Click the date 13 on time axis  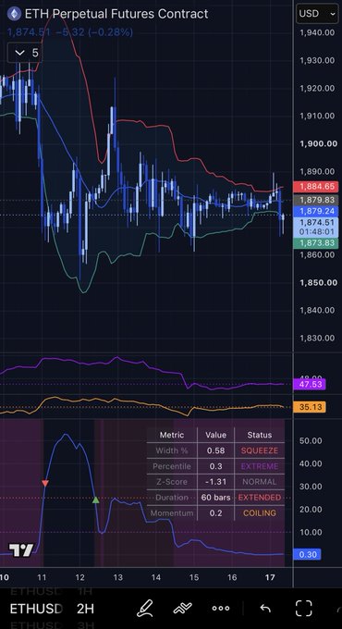pyautogui.click(x=117, y=577)
